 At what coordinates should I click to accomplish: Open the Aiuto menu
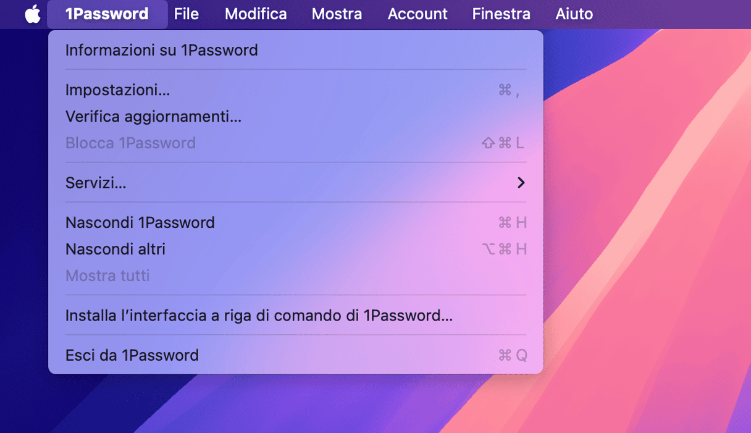tap(574, 14)
